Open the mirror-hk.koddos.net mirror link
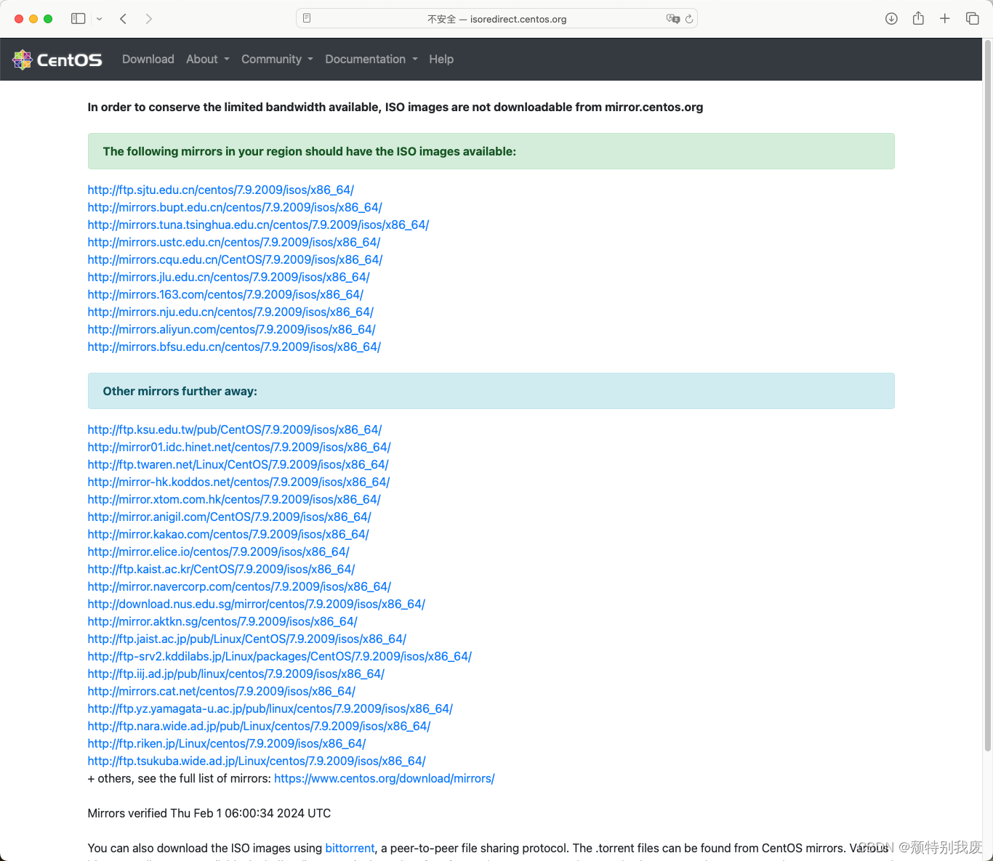Image resolution: width=993 pixels, height=861 pixels. click(x=238, y=482)
